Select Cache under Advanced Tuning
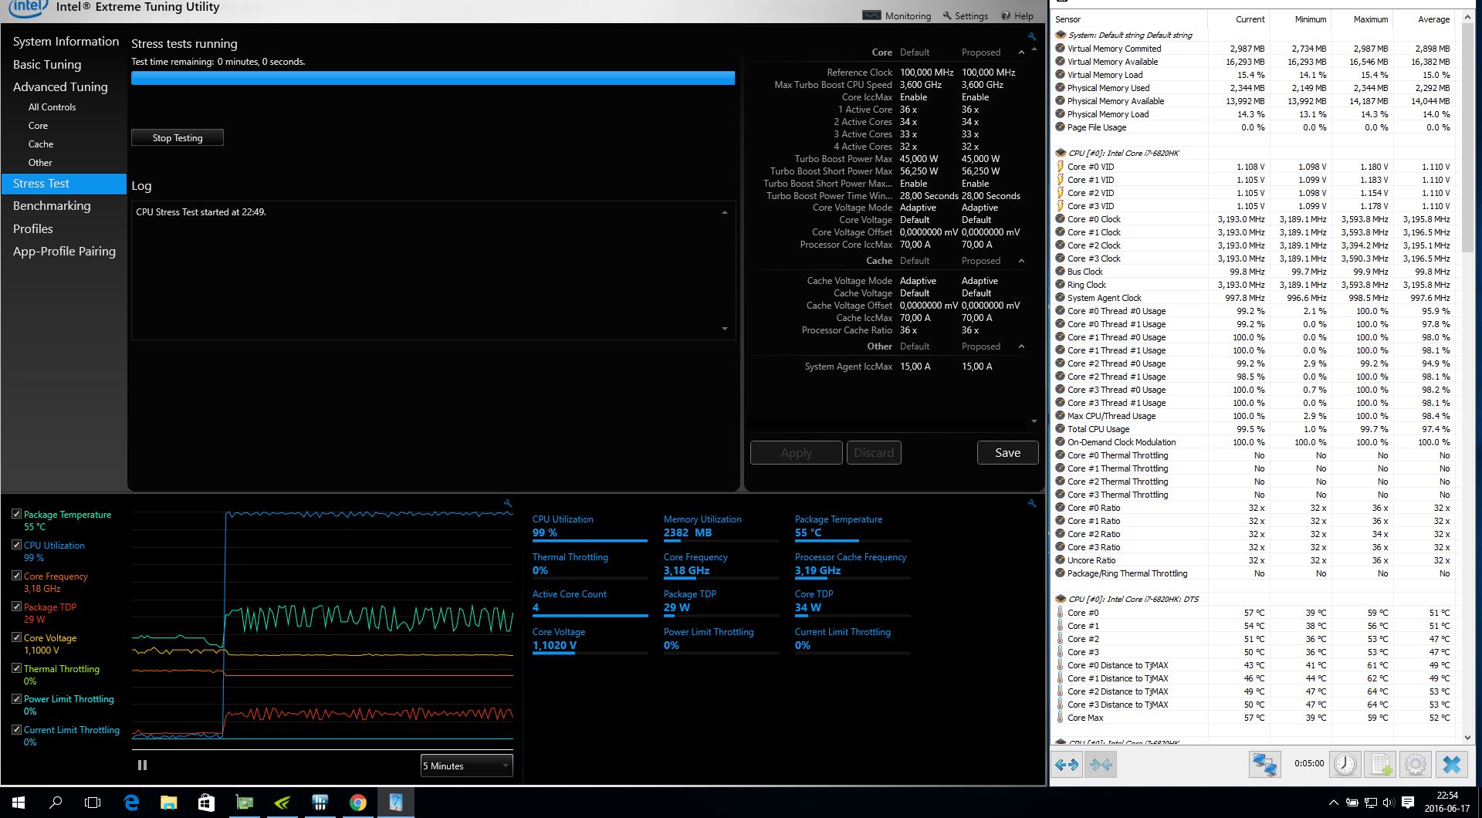 click(41, 144)
